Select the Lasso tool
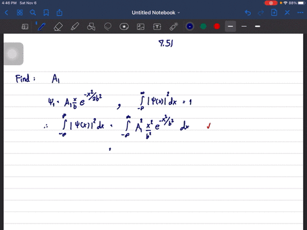This screenshot has width=307, height=230. click(107, 27)
